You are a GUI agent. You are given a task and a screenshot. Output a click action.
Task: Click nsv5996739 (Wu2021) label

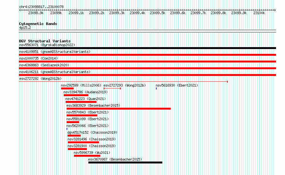tap(92, 153)
